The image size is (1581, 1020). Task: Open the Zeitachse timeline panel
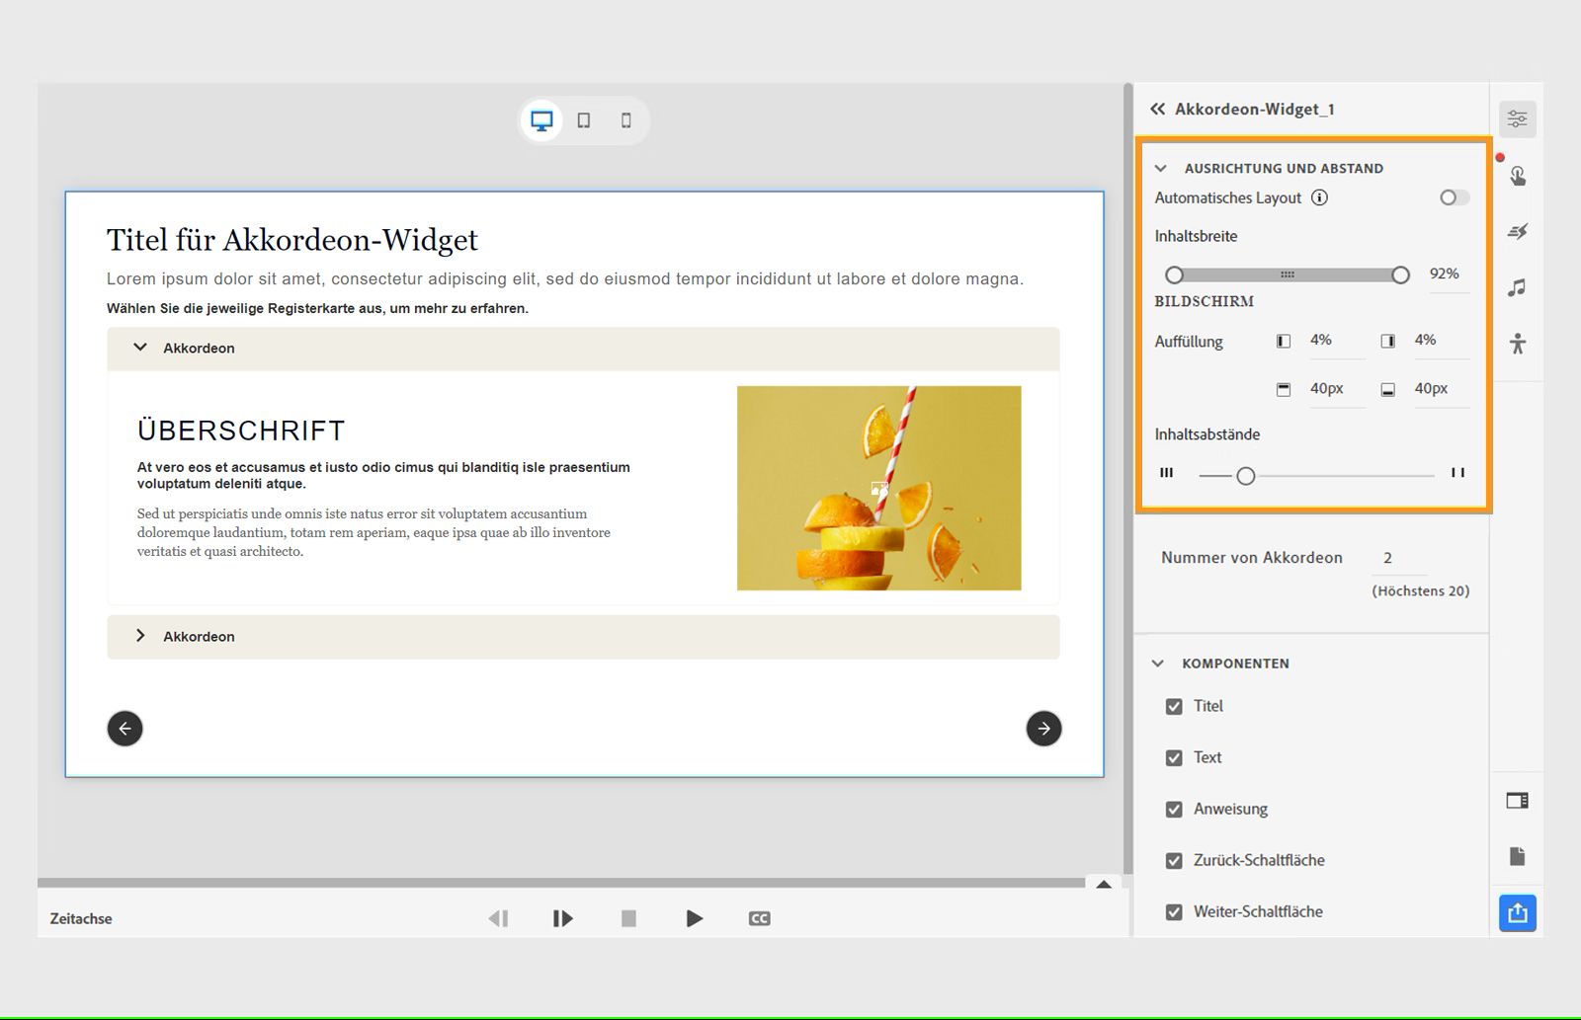(80, 918)
